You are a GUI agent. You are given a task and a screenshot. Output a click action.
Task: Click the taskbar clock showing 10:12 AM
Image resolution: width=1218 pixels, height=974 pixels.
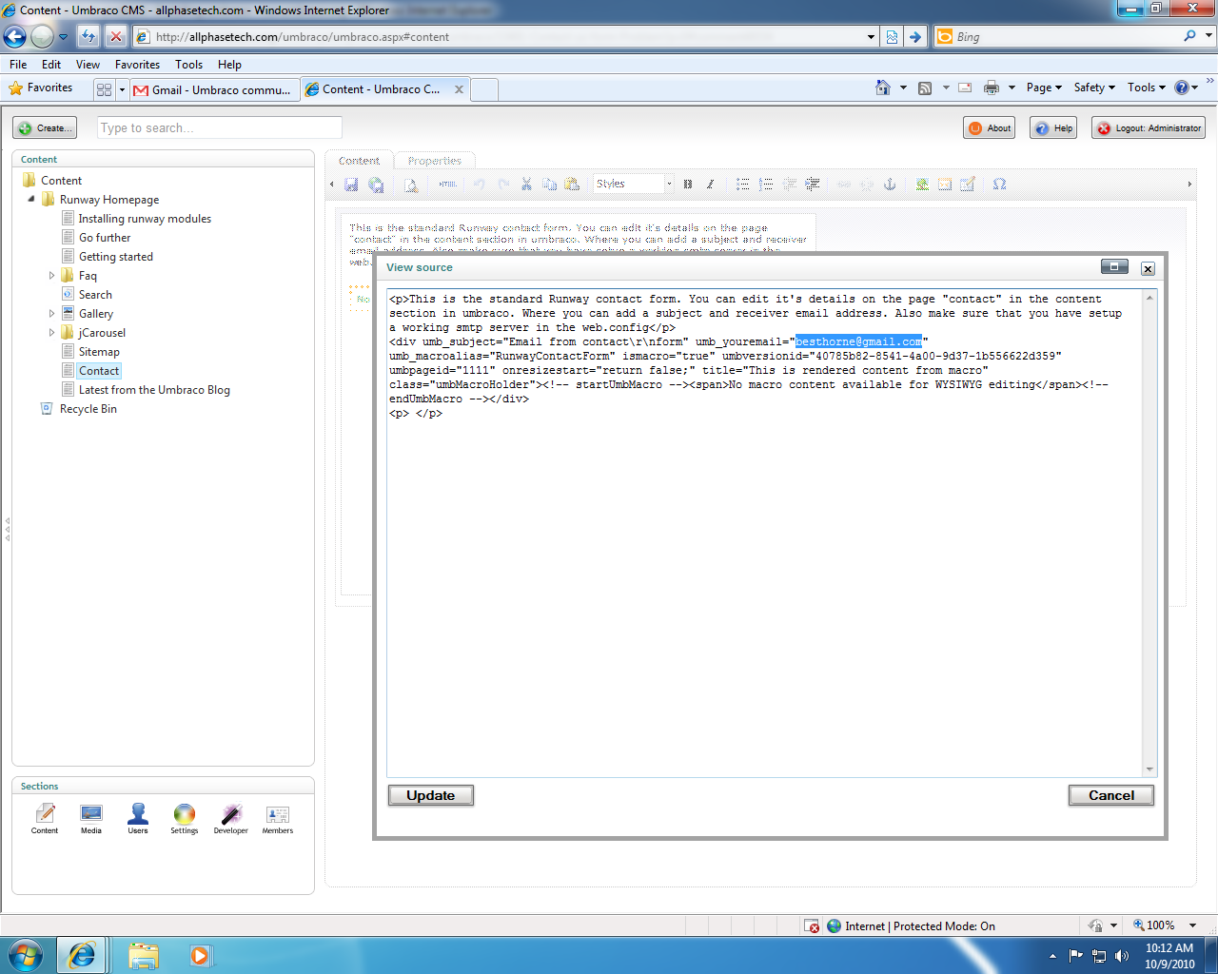tap(1169, 956)
